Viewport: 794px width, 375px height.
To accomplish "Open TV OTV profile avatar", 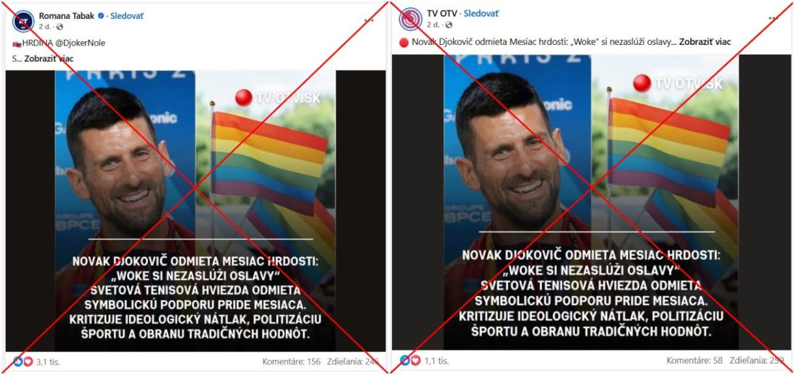I will click(410, 20).
